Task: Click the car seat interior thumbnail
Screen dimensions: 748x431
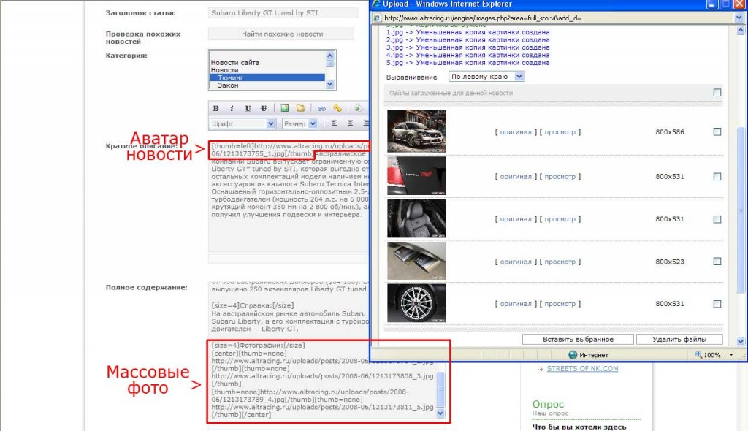Action: coord(416,218)
